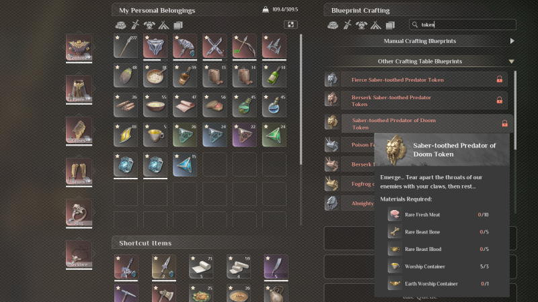Filter blueprints by building category tab
Screen dimensions: 538x302
376,25
